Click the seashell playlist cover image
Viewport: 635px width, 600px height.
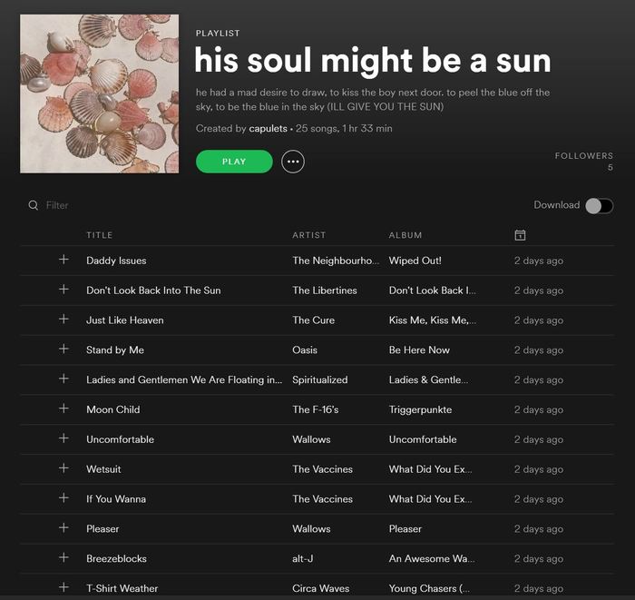tap(99, 93)
